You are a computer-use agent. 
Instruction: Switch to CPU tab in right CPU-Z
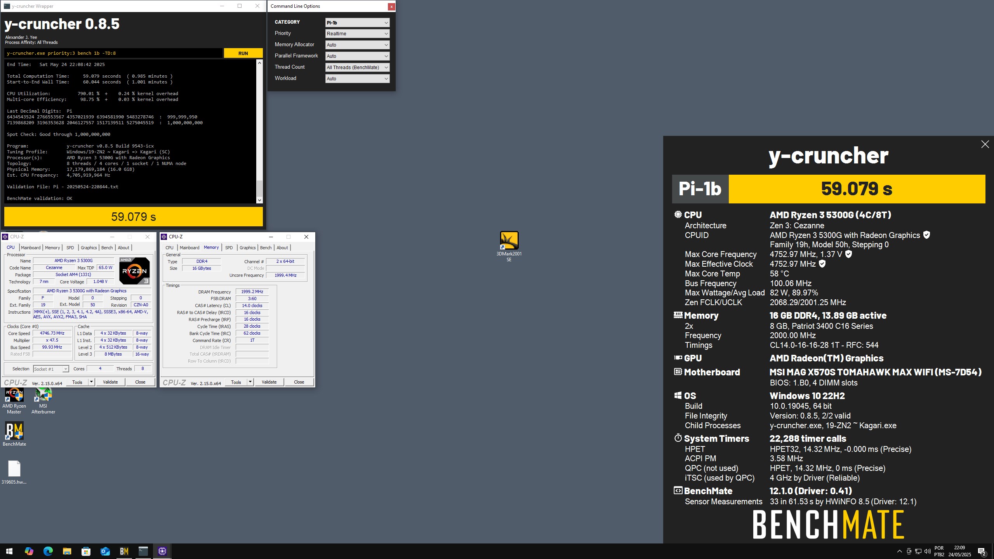[x=170, y=248]
